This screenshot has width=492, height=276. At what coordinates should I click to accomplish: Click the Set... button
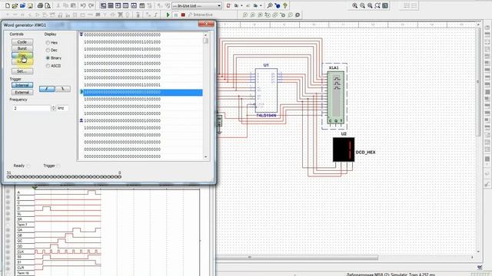pos(22,71)
